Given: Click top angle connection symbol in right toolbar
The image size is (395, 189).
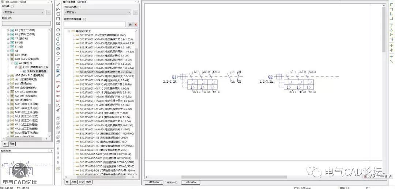Looking at the screenshot, I should (391, 4).
